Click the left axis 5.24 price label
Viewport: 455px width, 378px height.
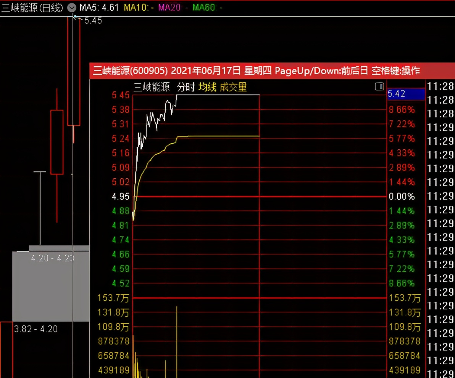click(121, 138)
